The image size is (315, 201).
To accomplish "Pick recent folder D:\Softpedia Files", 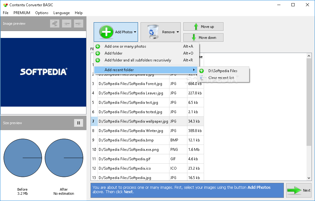I will tap(224, 71).
